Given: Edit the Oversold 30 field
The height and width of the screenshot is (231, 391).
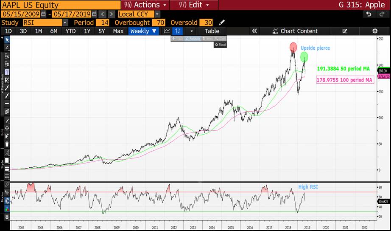Looking at the screenshot, I should coord(206,23).
